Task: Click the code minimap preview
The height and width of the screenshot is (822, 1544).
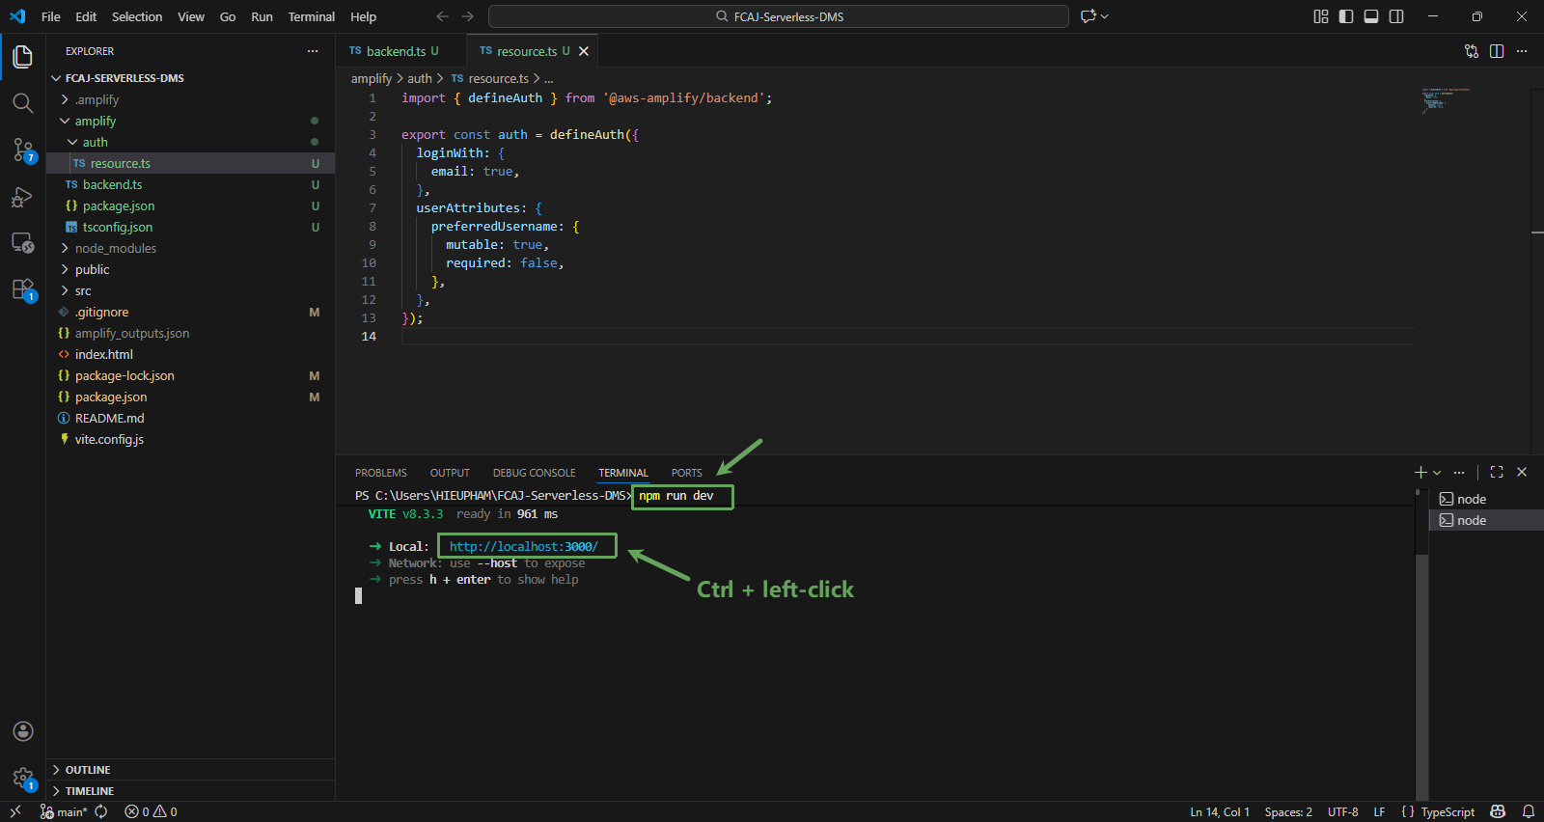Action: point(1445,99)
